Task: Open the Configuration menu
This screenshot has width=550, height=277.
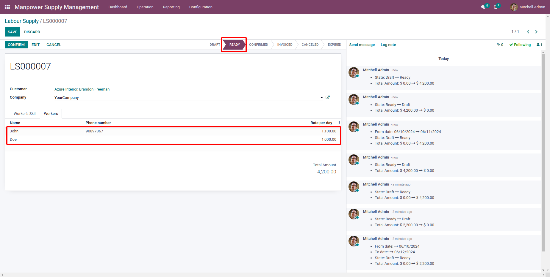Action: tap(201, 7)
